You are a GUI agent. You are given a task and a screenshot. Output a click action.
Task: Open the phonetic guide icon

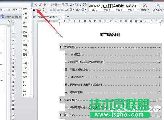point(43,10)
